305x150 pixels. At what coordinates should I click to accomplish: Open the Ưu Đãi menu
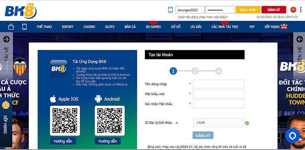click(196, 27)
